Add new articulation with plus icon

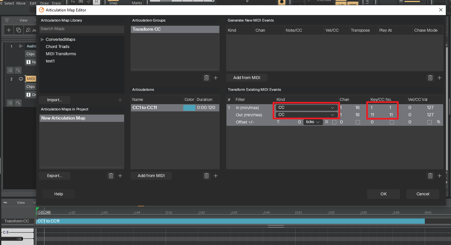pos(216,176)
